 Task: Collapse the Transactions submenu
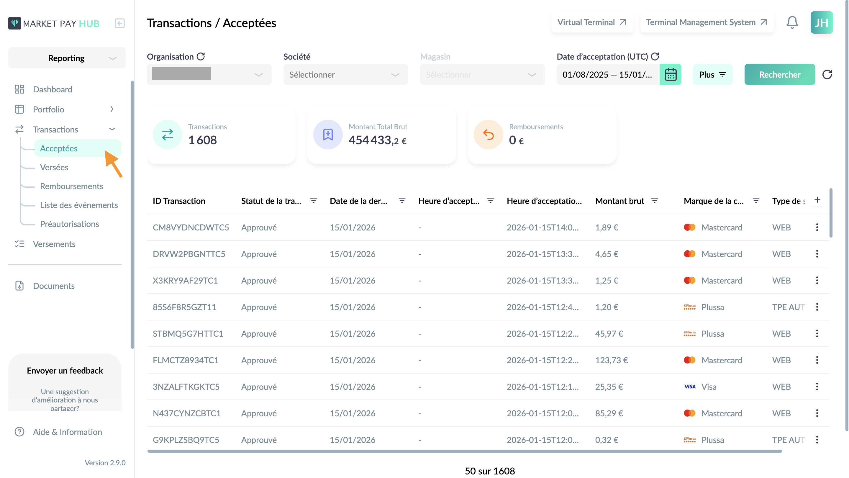click(112, 129)
